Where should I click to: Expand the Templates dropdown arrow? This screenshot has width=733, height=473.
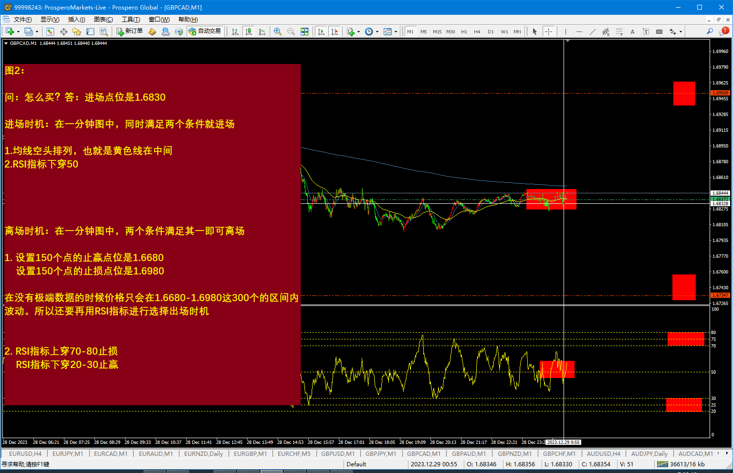396,32
